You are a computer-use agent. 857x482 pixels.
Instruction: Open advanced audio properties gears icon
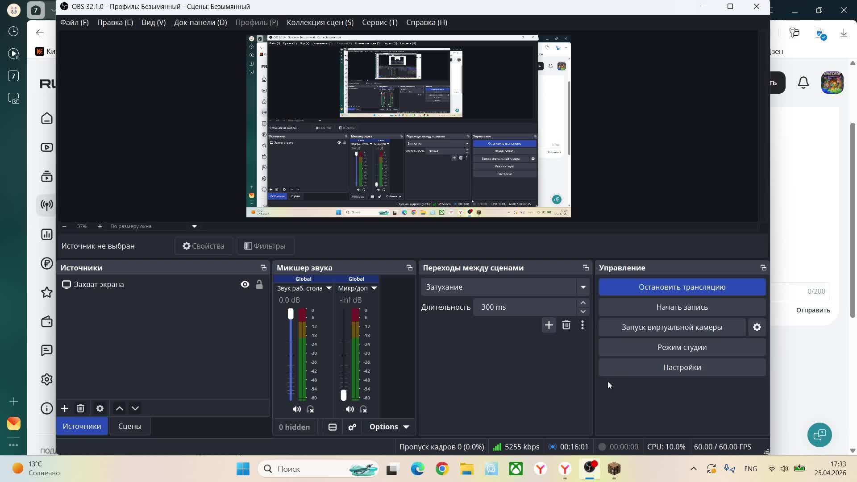(x=352, y=427)
